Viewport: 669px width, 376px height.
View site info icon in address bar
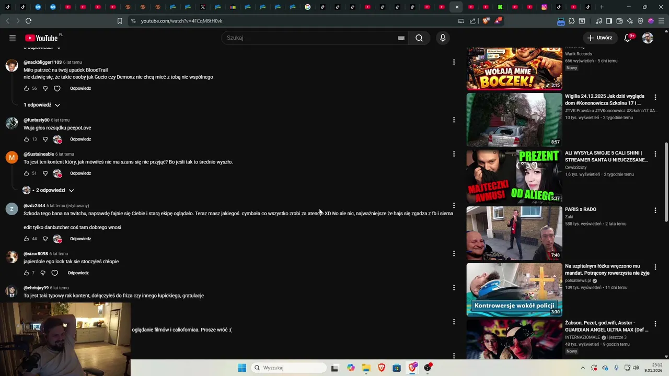coord(133,21)
